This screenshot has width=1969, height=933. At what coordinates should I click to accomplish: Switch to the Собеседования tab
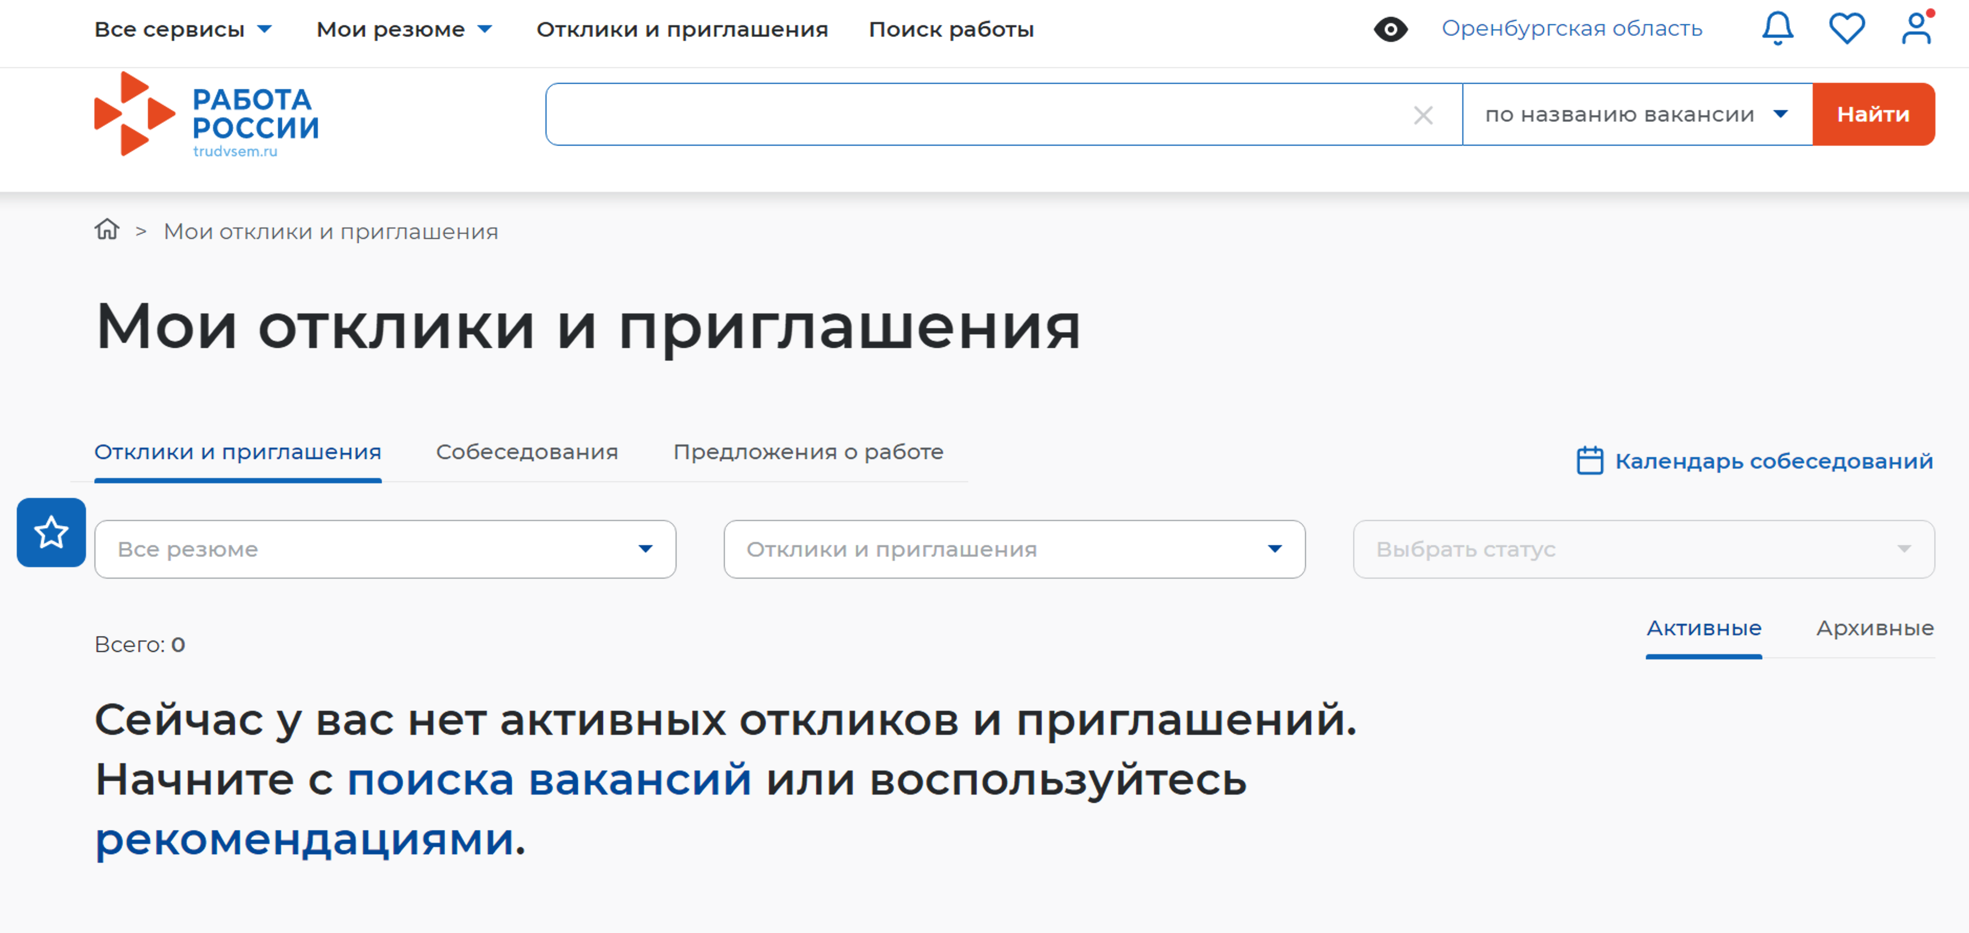(527, 452)
